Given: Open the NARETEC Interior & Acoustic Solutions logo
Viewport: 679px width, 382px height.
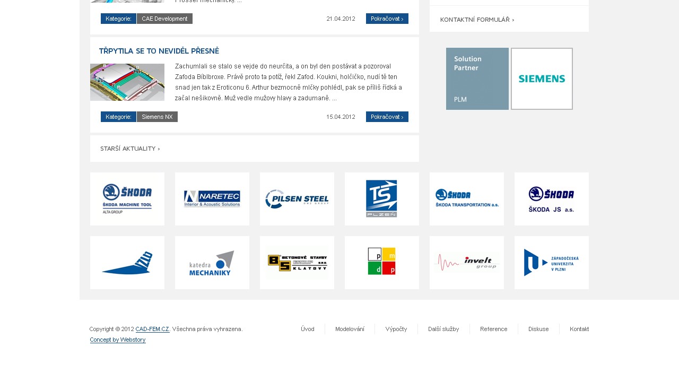Looking at the screenshot, I should coord(212,198).
